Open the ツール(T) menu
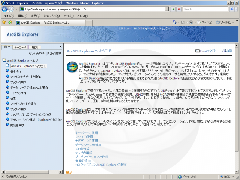This screenshot has width=240, height=180. point(68,16)
